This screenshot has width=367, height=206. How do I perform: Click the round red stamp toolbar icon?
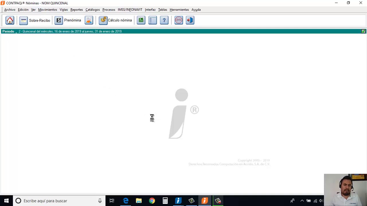coord(179,20)
